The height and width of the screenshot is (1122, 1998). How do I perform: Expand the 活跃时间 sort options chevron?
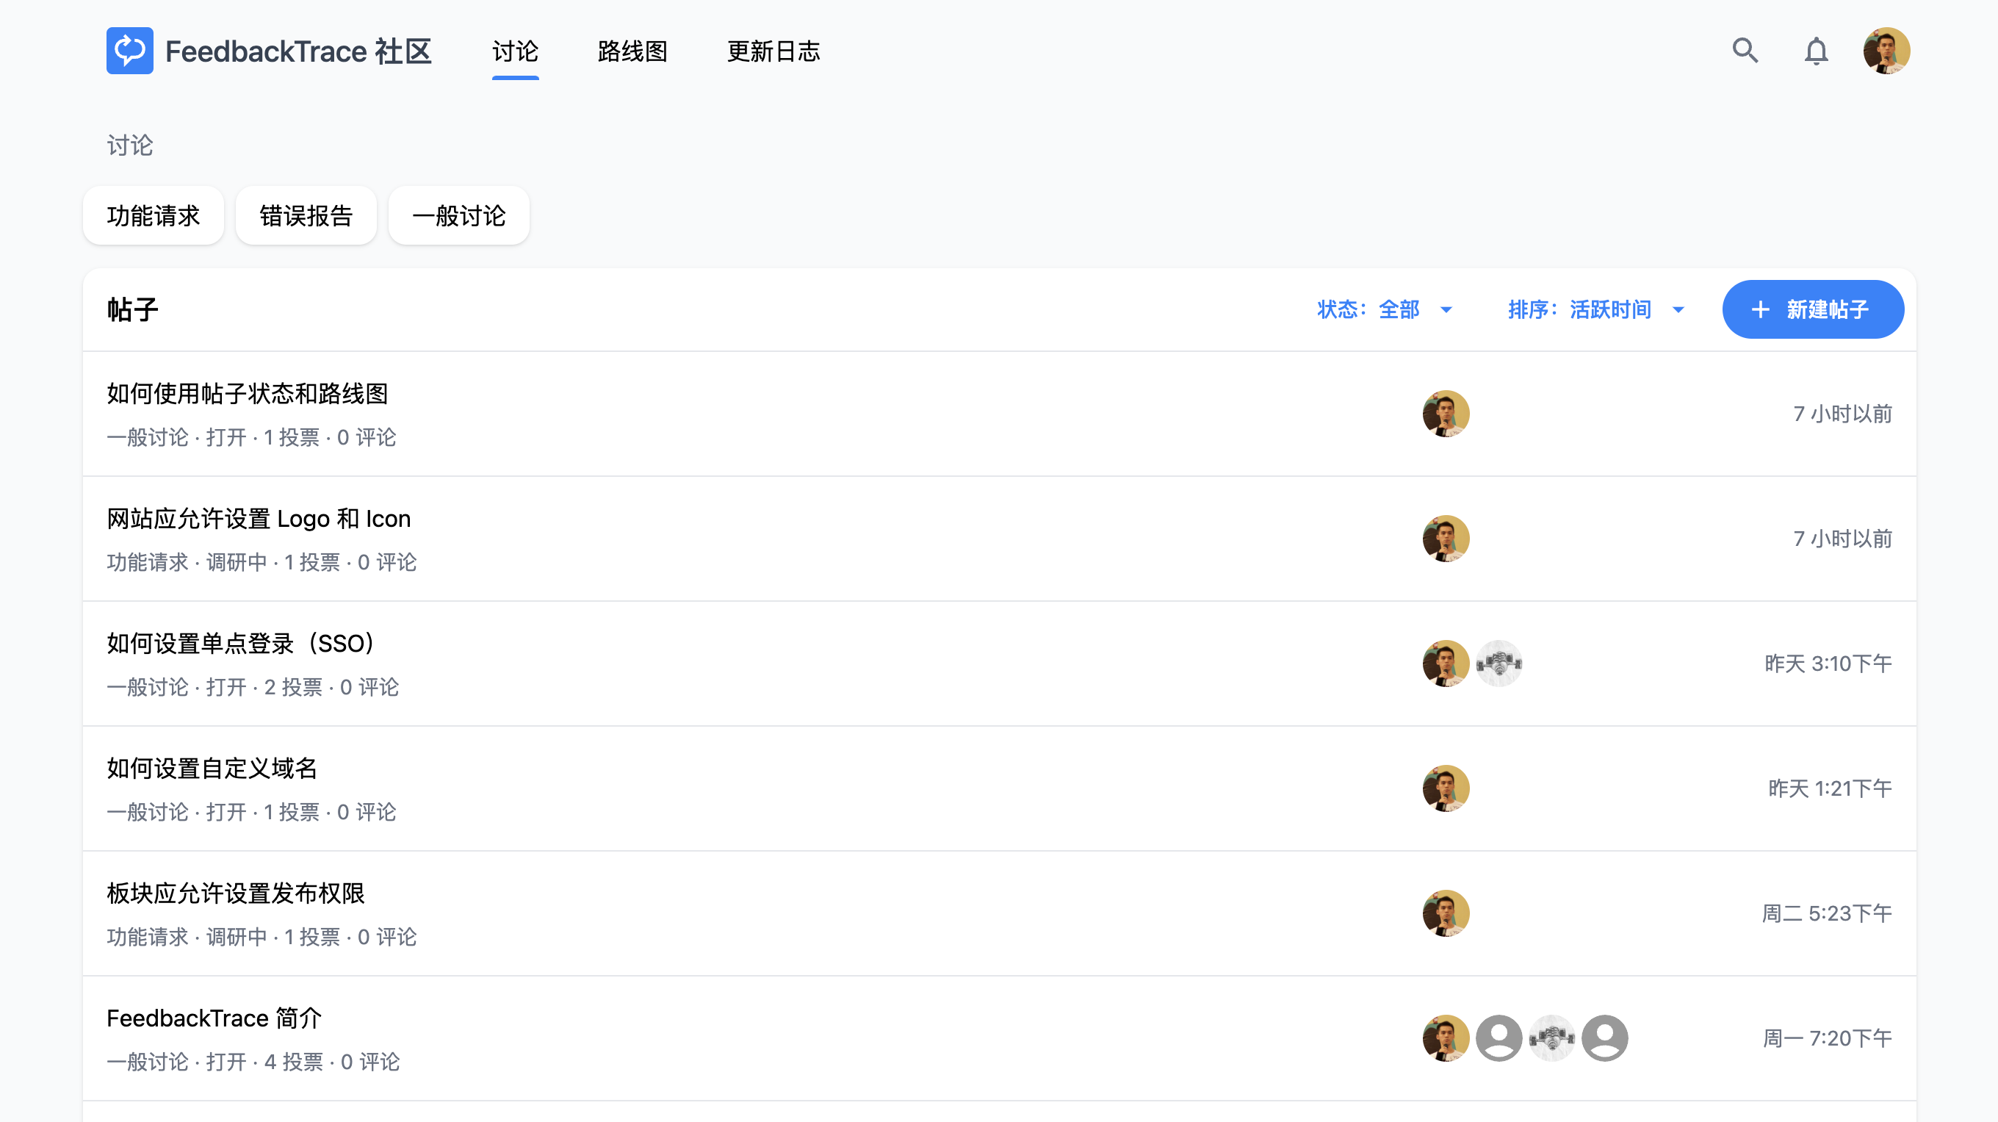coord(1678,309)
